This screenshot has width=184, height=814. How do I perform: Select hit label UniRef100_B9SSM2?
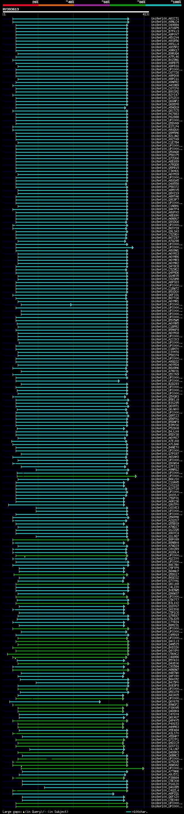pyautogui.click(x=165, y=92)
